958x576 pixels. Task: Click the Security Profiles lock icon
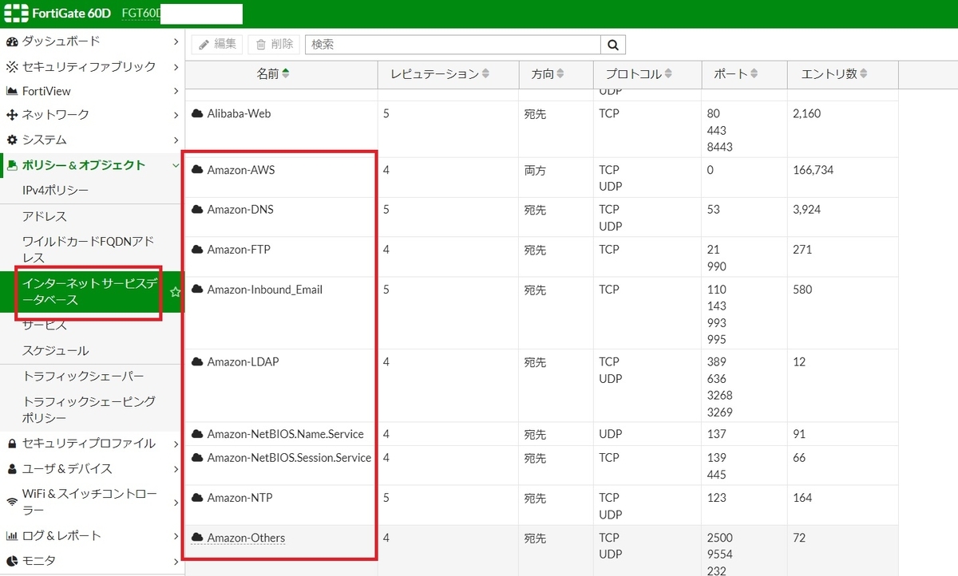coord(12,444)
